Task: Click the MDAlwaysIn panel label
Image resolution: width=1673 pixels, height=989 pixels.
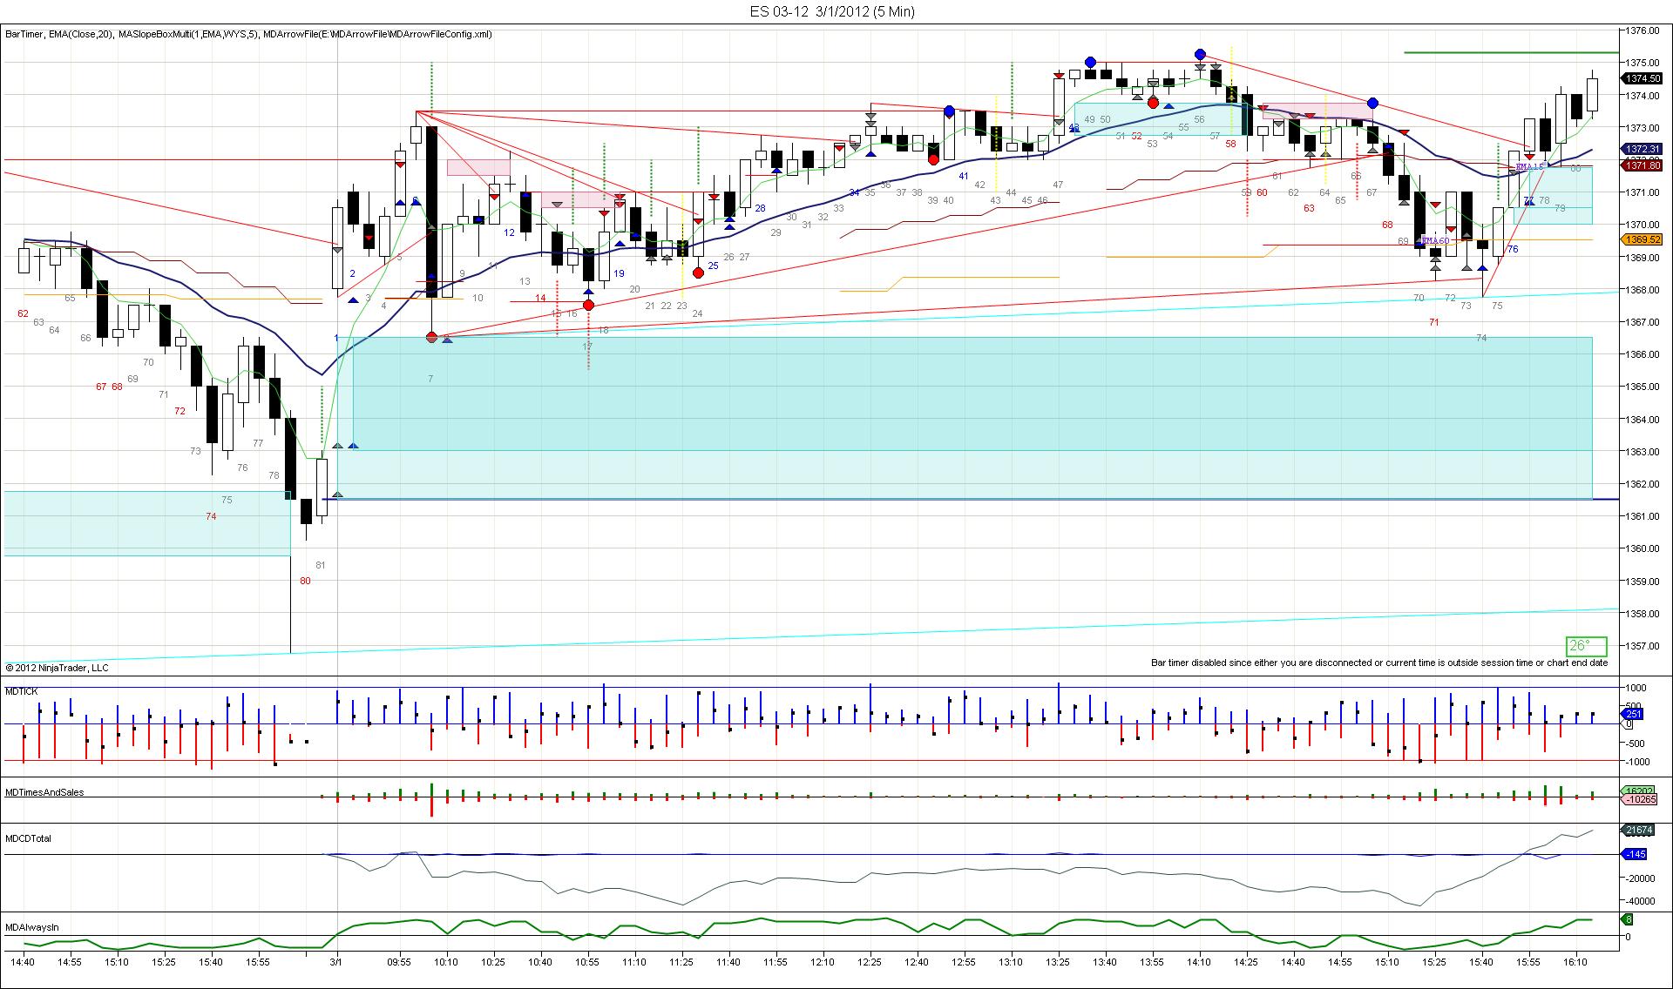Action: (32, 928)
